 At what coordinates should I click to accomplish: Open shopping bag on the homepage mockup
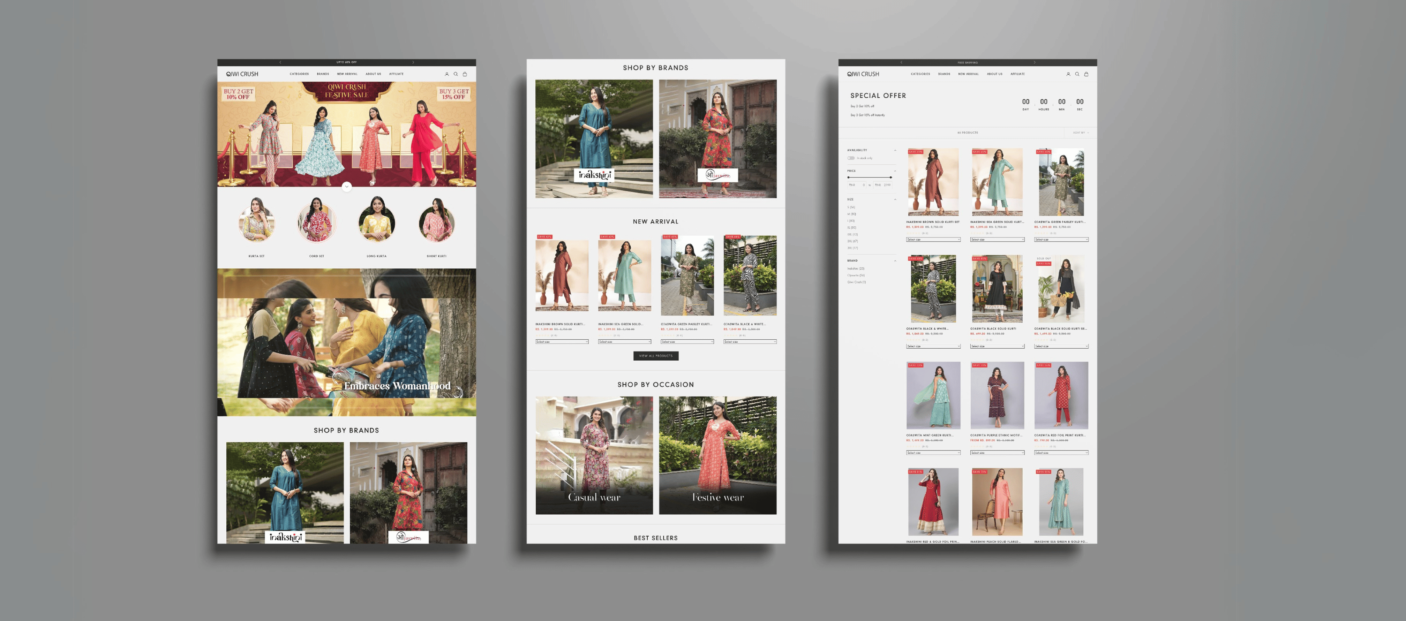465,74
